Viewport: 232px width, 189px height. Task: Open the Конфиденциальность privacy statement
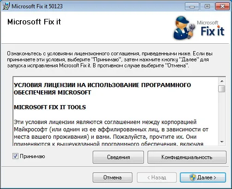(x=187, y=157)
